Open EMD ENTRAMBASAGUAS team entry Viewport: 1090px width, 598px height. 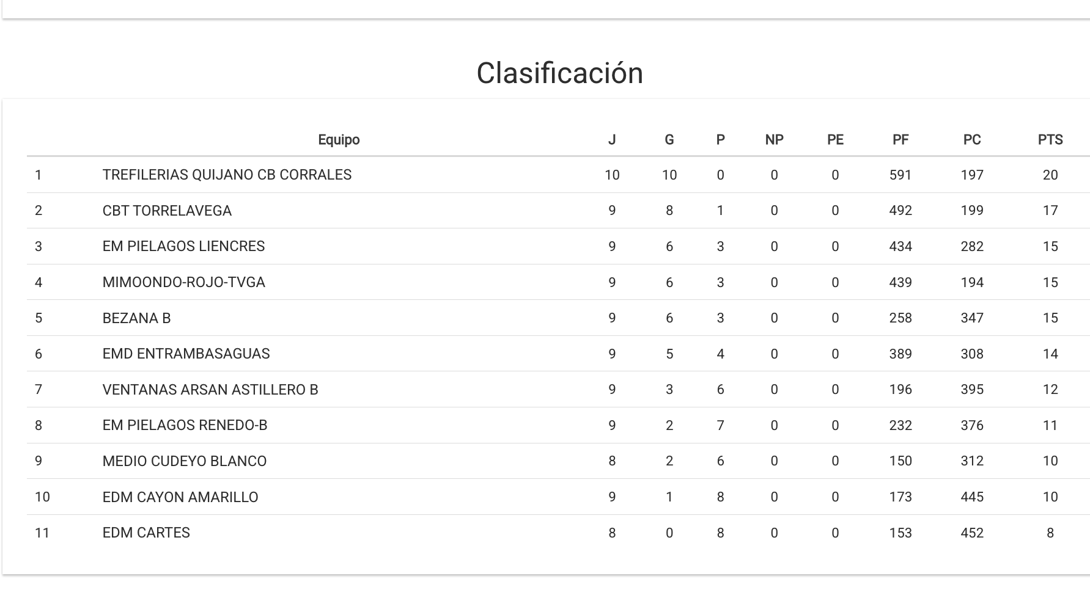coord(186,354)
